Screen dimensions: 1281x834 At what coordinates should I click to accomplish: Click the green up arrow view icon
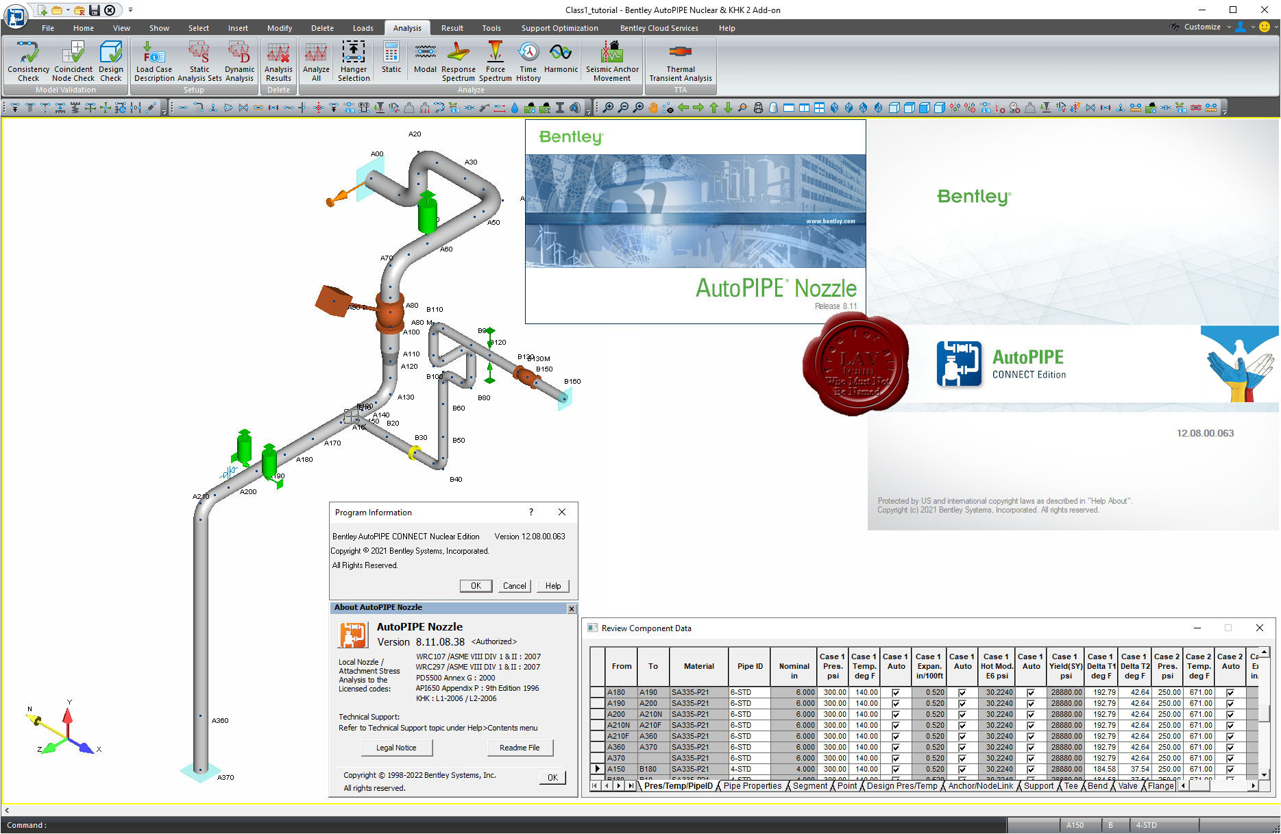click(x=713, y=108)
